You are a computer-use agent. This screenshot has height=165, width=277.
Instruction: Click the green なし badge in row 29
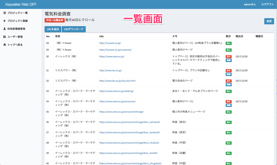(x=229, y=50)
